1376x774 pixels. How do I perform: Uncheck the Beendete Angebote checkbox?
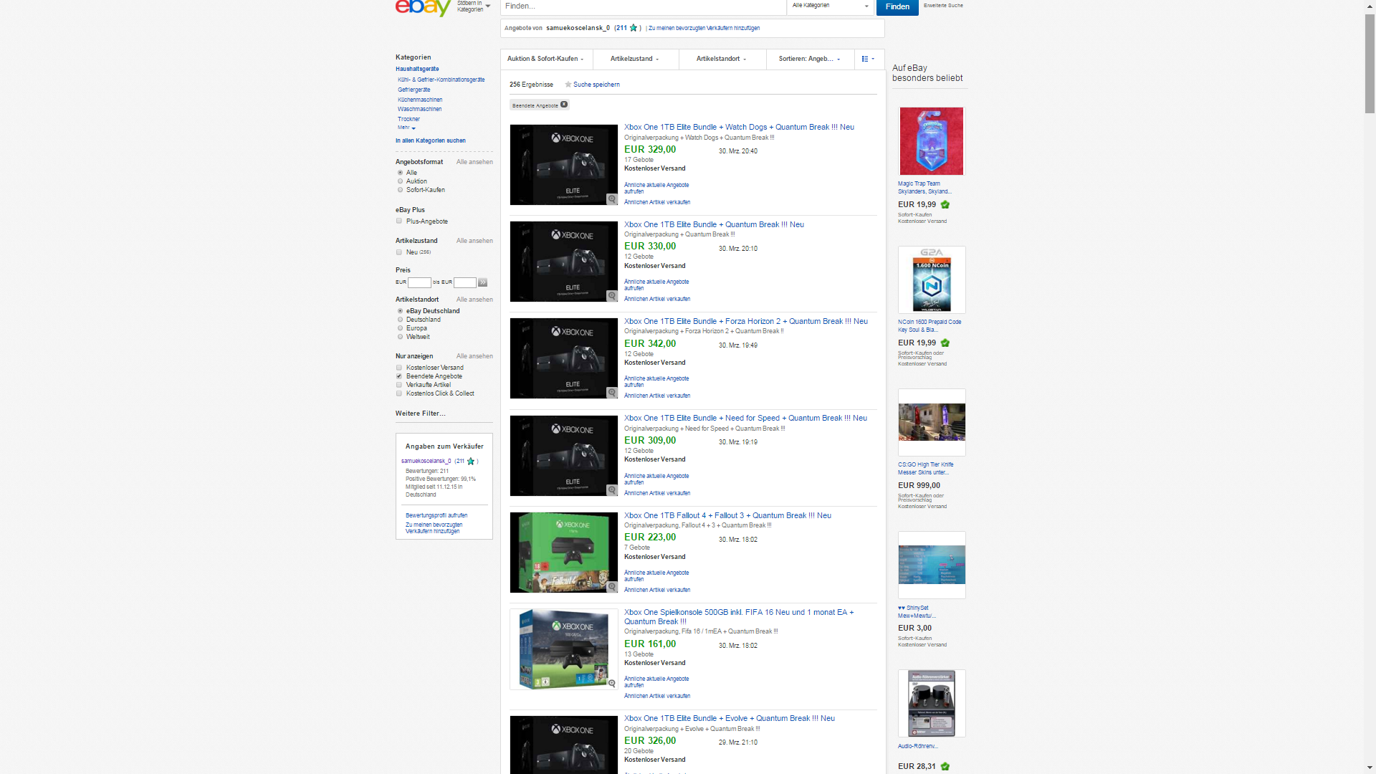(399, 376)
